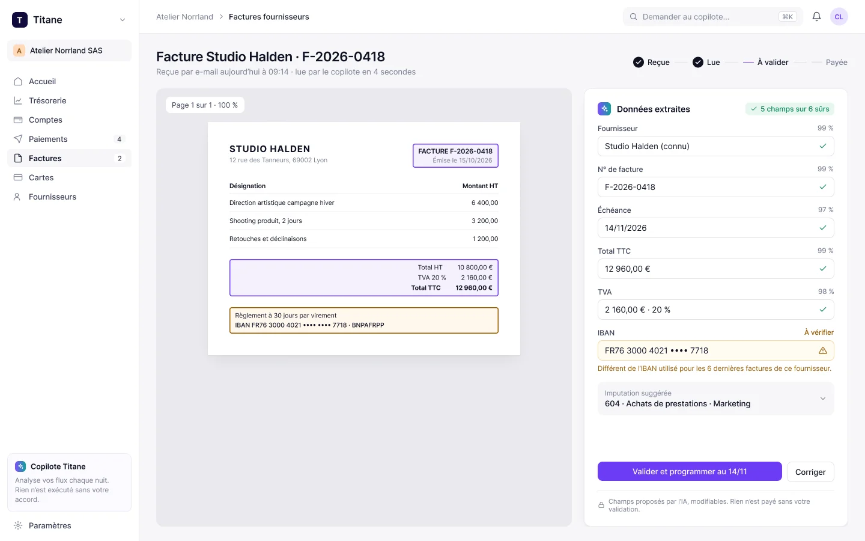865x541 pixels.
Task: Click the Corriger button
Action: (810, 472)
